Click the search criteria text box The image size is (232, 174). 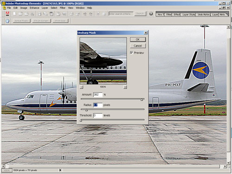(121, 14)
